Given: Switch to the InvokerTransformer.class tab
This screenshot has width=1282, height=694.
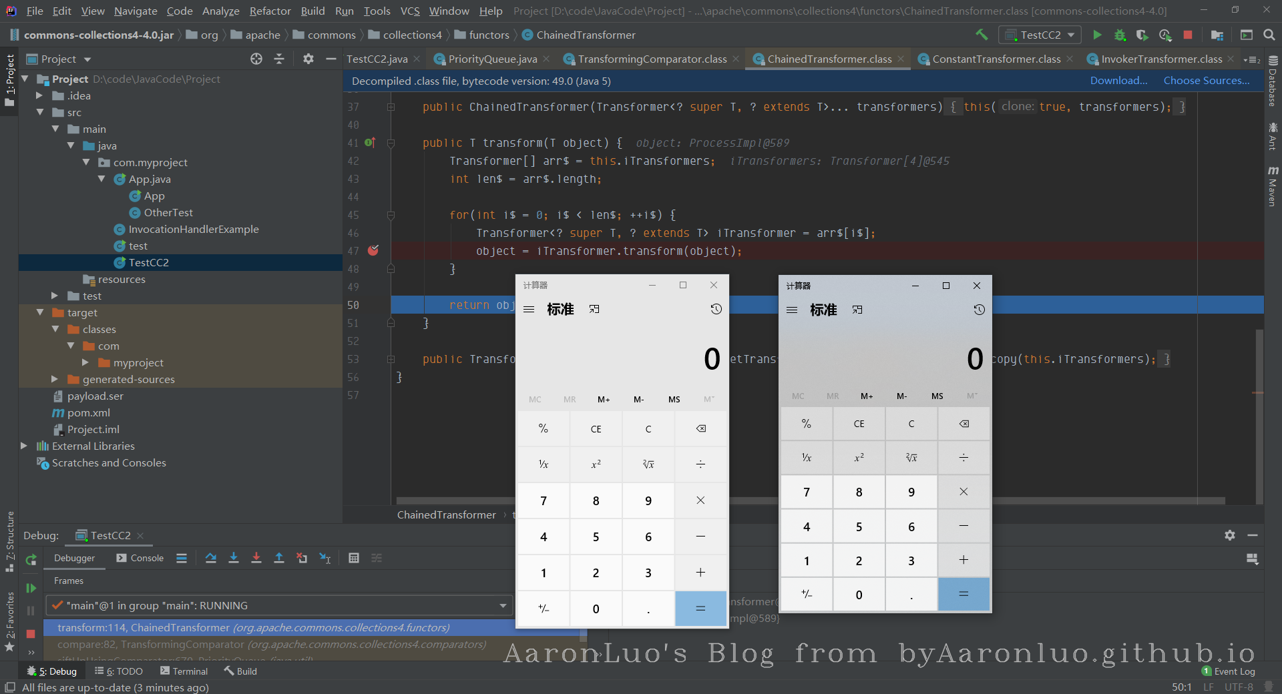Looking at the screenshot, I should 1161,59.
